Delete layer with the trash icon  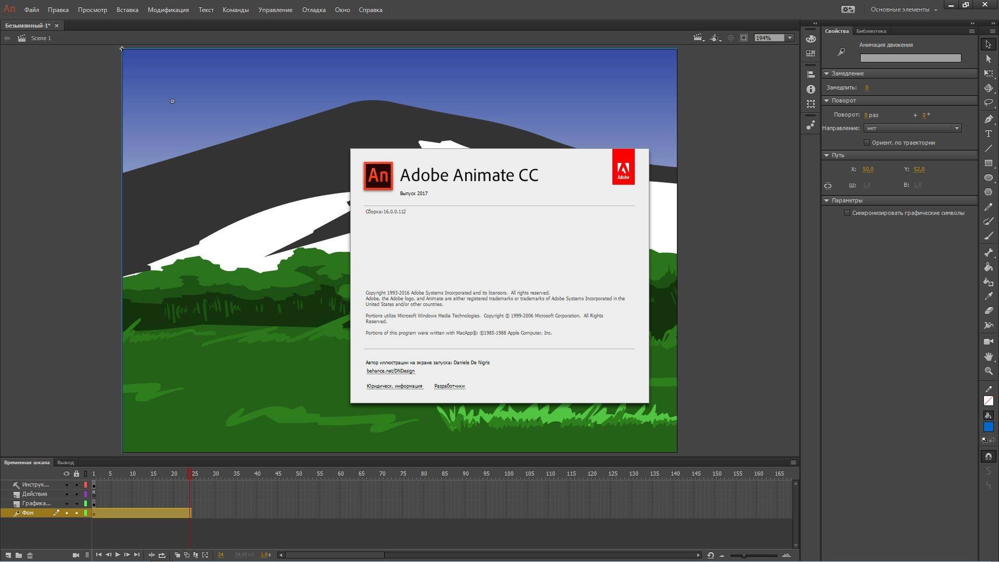[x=30, y=555]
